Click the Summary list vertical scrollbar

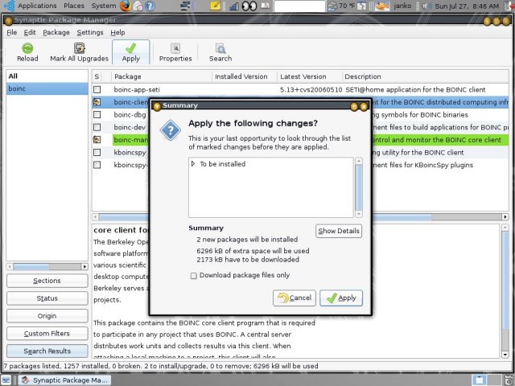(x=359, y=187)
